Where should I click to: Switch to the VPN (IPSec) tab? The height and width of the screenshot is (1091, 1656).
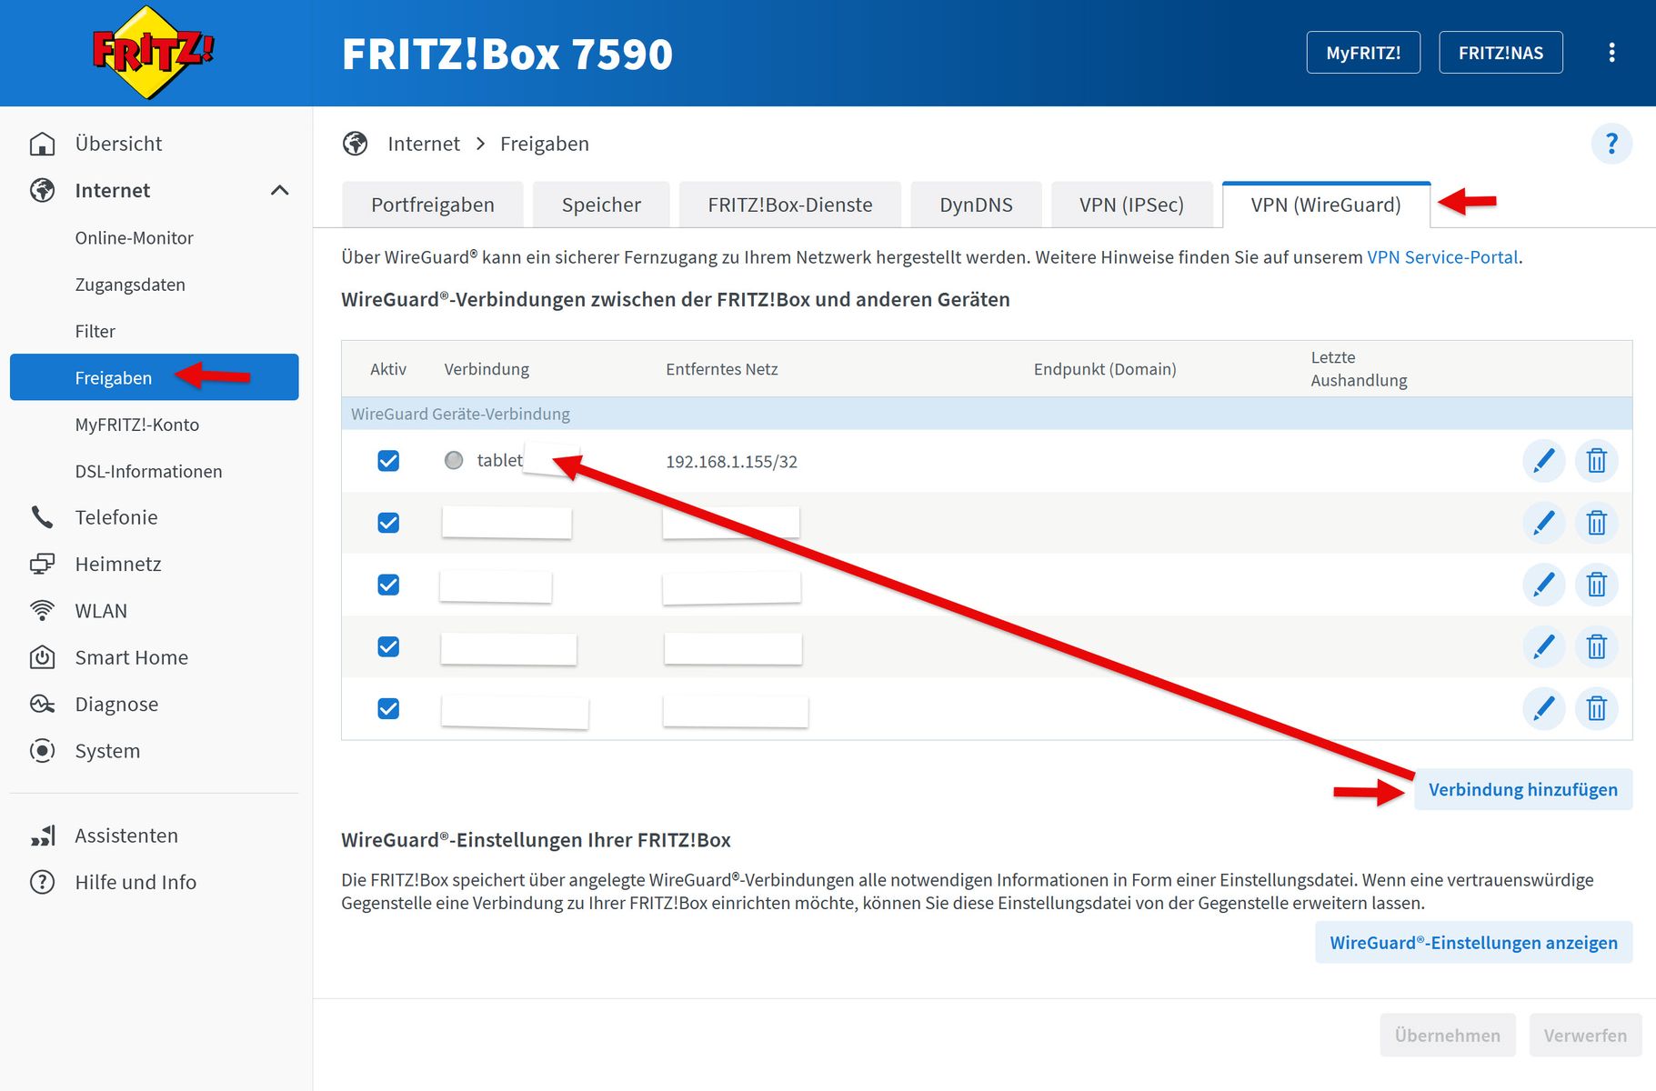click(x=1131, y=205)
